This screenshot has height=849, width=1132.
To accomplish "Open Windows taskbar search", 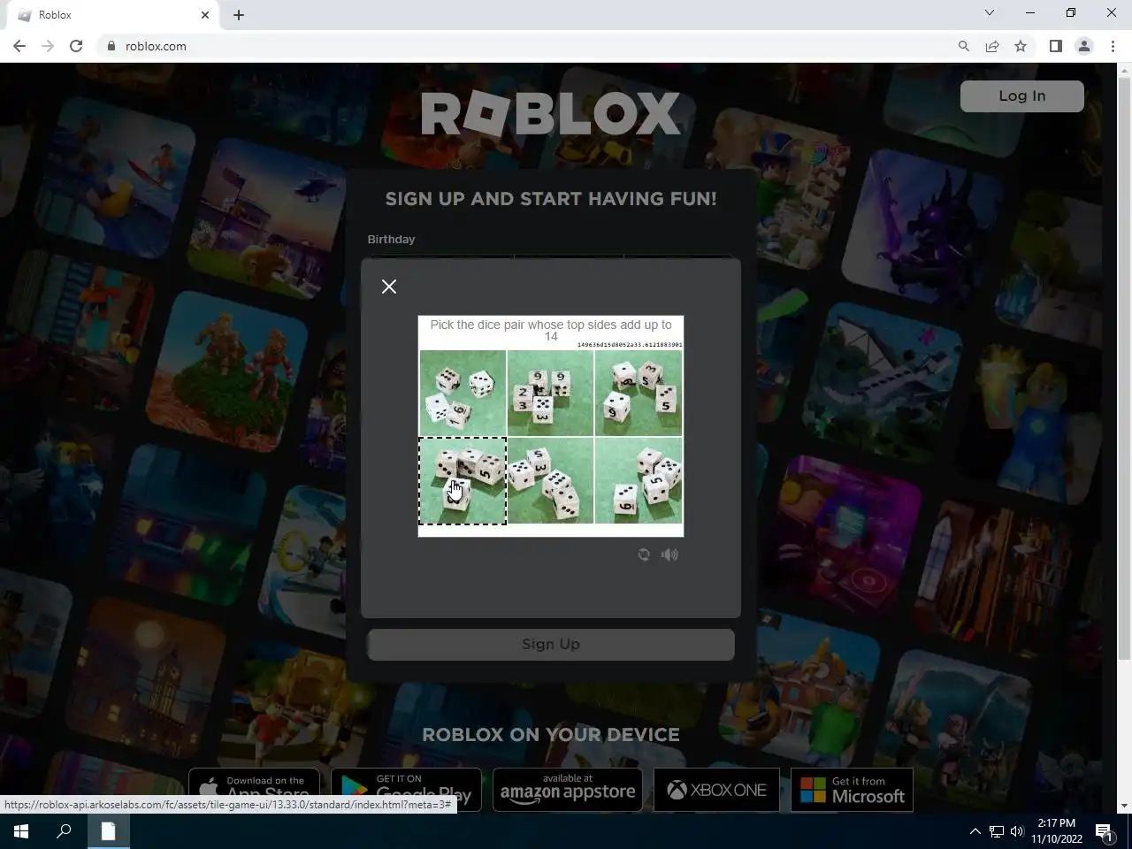I will 64,831.
